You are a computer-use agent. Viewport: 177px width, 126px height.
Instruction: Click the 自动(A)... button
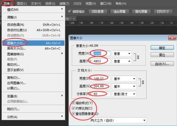(162, 64)
